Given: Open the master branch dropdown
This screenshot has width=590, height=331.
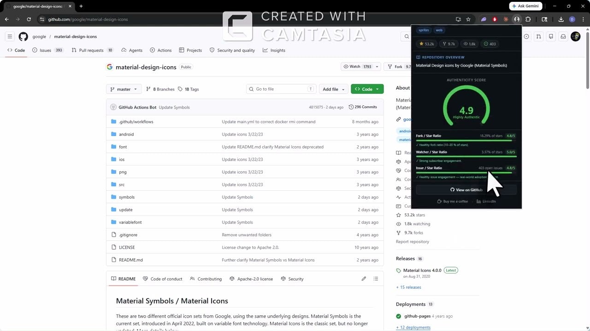Looking at the screenshot, I should 124,89.
